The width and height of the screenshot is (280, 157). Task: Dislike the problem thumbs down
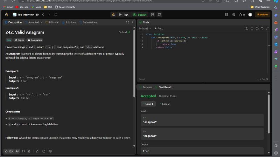[x=17, y=151]
